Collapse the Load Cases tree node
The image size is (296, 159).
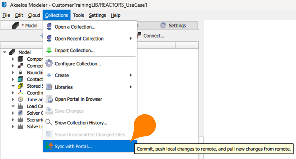(x=13, y=106)
